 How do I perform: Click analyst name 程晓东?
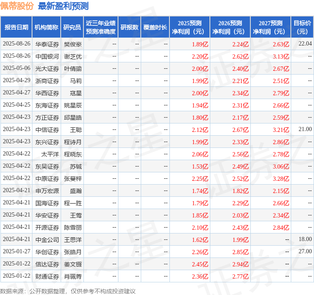[73, 154]
